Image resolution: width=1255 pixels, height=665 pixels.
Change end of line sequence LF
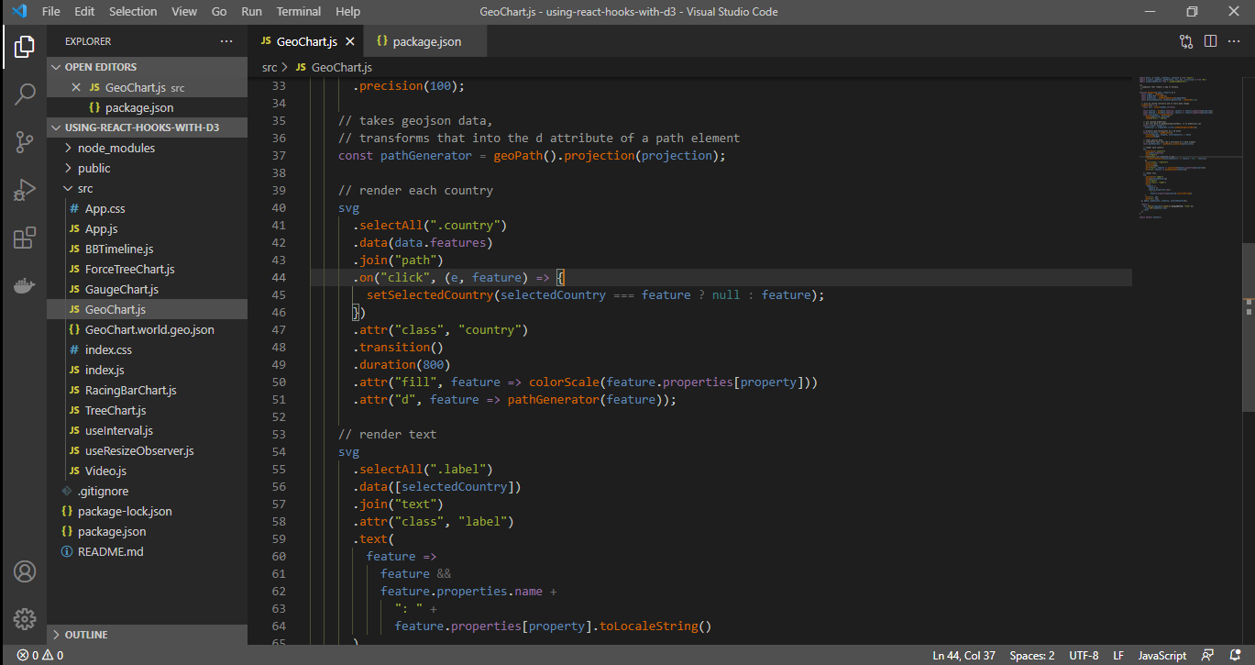[1118, 655]
